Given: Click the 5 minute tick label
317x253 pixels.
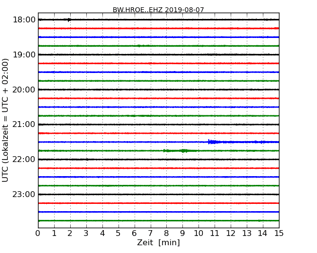Looking at the screenshot, I should [119, 234].
